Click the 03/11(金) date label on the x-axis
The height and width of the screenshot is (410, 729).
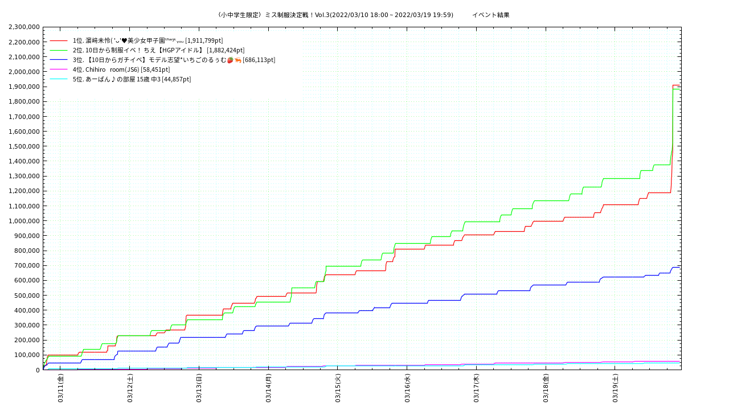coord(60,388)
